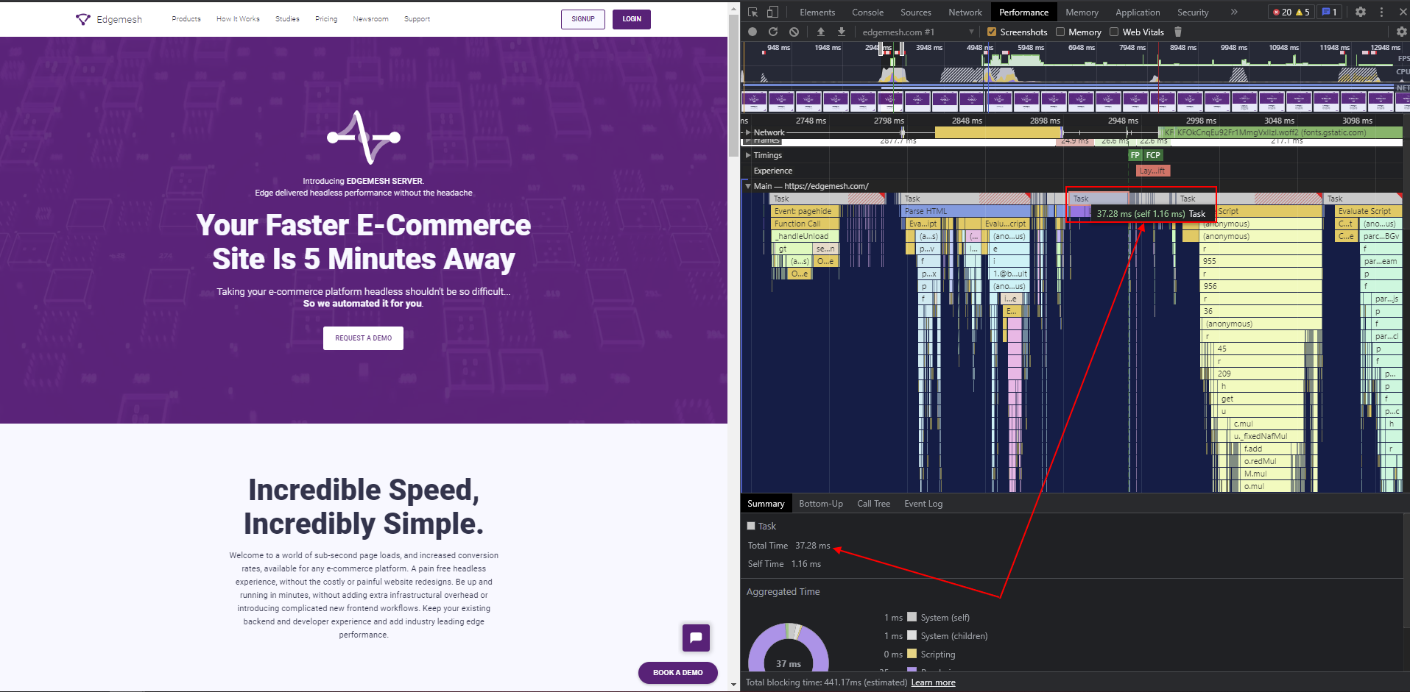Select the Function Call flame block

point(805,224)
